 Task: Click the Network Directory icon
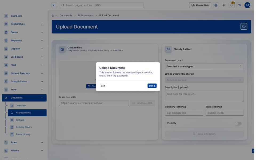coord(6,73)
